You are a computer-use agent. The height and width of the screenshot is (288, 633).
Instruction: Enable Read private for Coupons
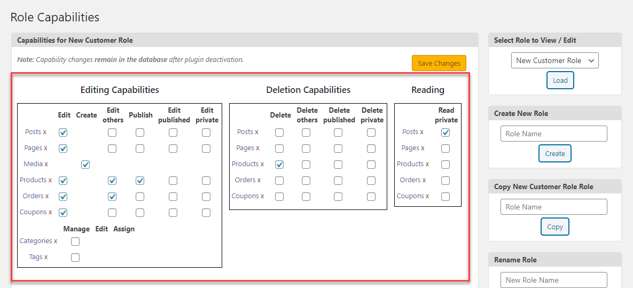click(446, 197)
